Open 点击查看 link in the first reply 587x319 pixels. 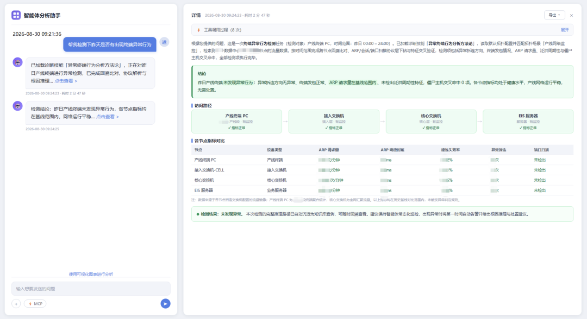[x=66, y=81]
